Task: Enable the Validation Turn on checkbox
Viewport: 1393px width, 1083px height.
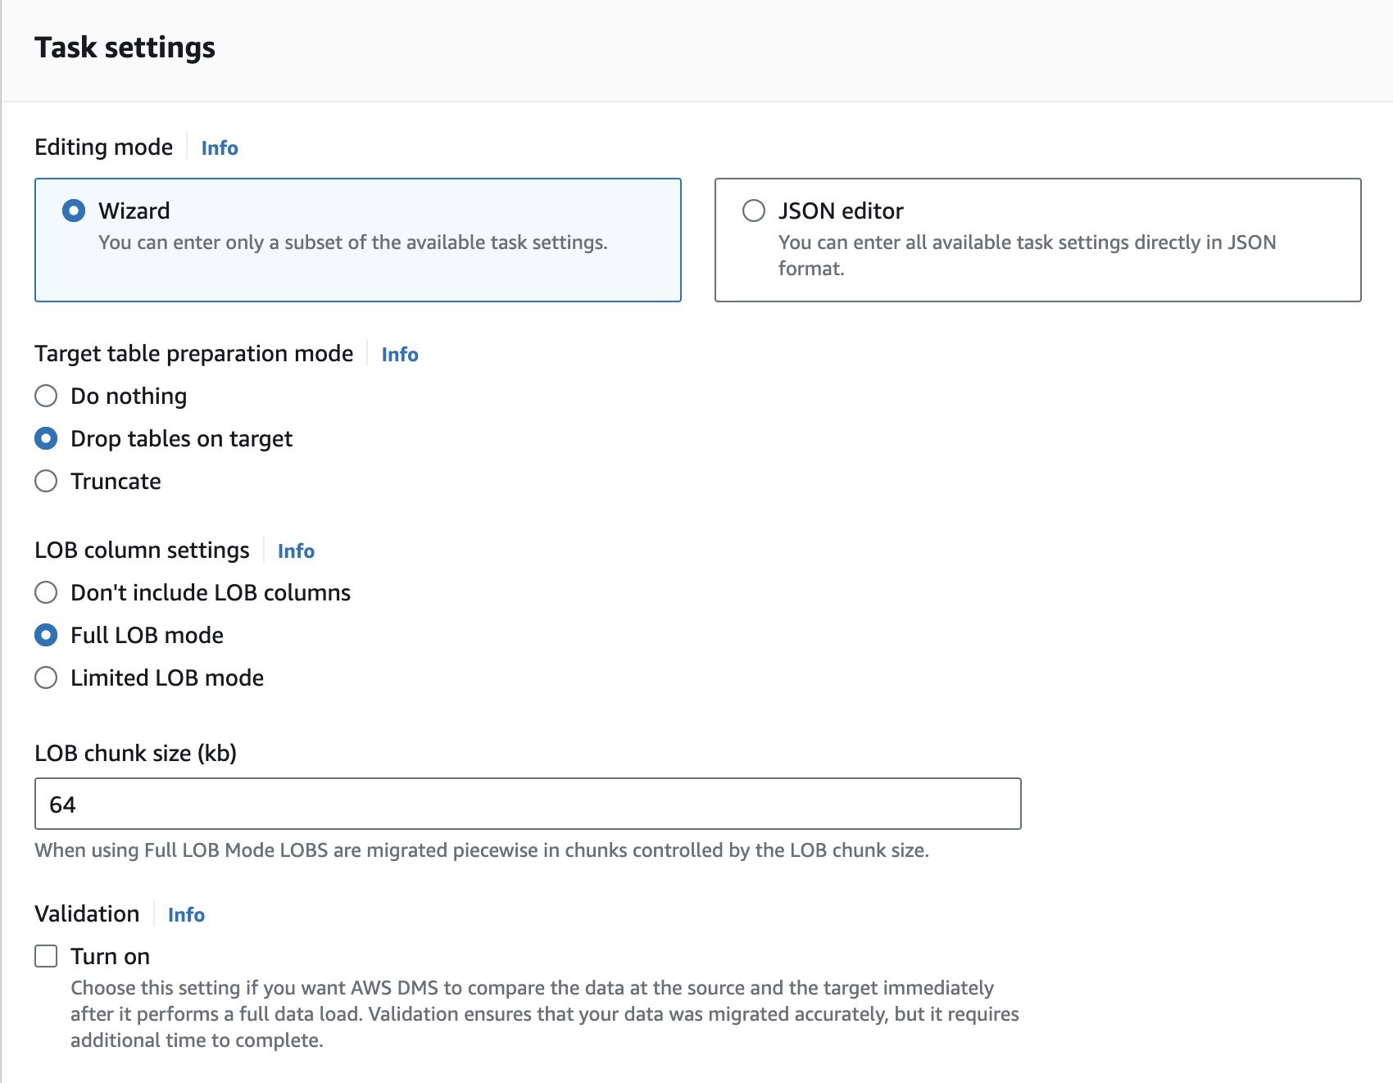Action: [46, 957]
